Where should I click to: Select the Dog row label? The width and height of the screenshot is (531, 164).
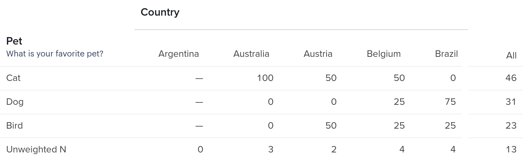(x=15, y=102)
